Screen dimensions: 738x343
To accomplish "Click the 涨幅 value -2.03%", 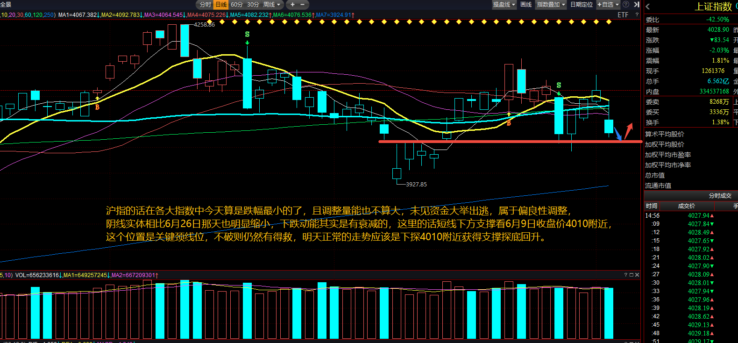I will 719,50.
